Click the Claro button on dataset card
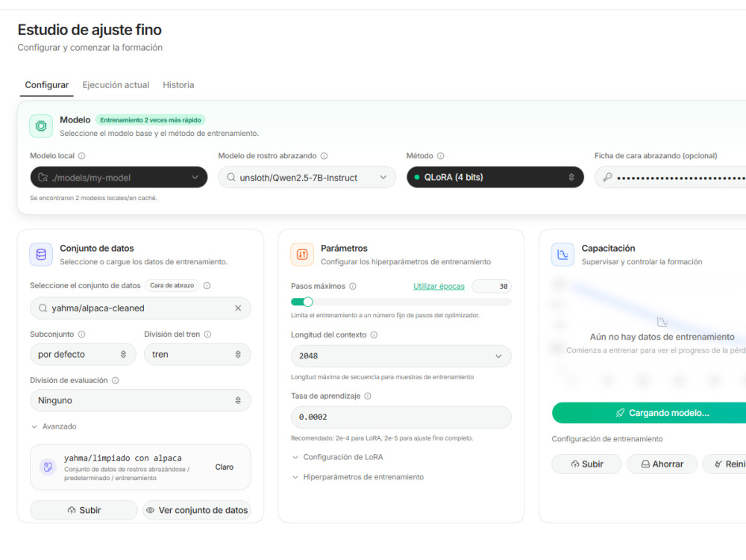This screenshot has width=746, height=560. click(224, 467)
